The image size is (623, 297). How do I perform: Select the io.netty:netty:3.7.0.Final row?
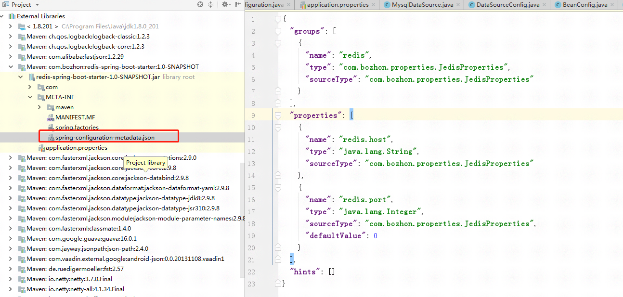(122, 279)
